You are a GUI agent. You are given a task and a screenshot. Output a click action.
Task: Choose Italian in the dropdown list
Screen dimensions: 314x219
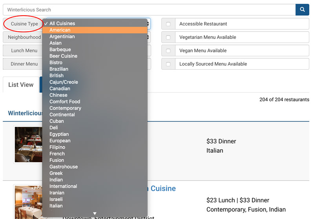pos(95,206)
